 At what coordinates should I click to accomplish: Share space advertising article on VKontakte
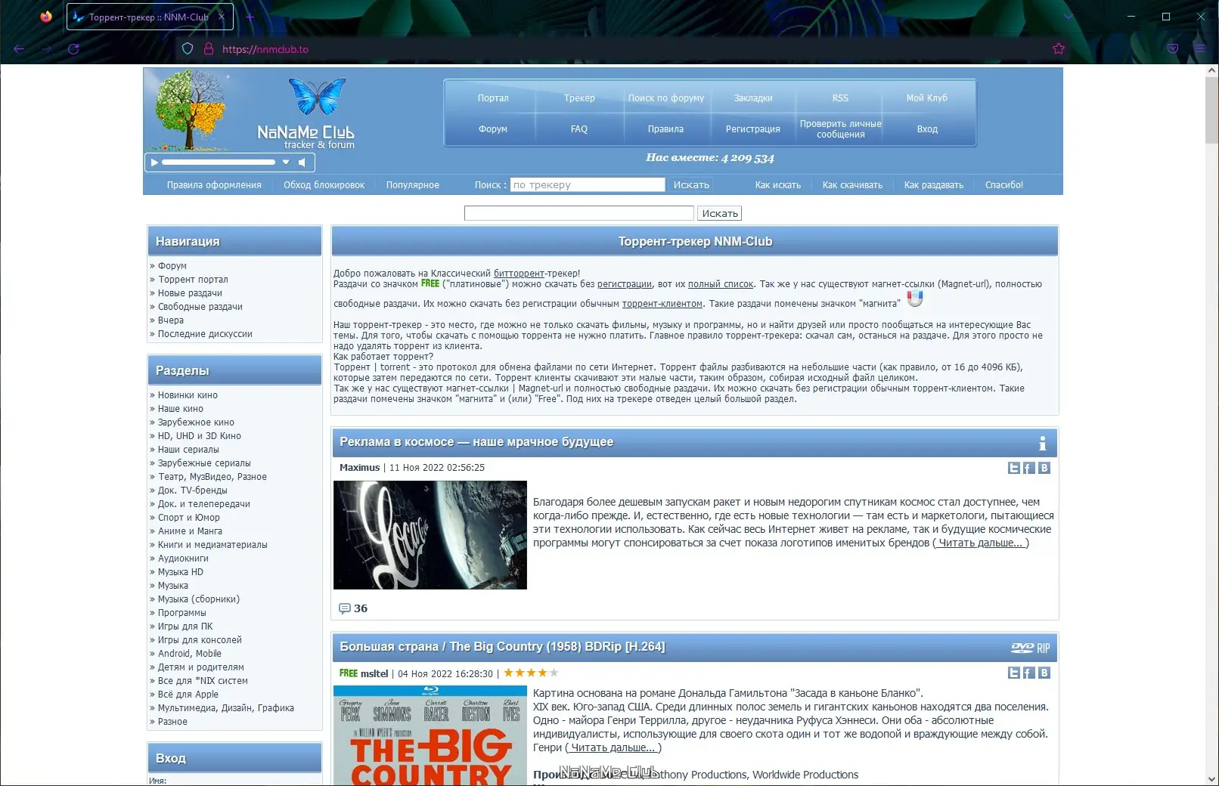pyautogui.click(x=1044, y=468)
